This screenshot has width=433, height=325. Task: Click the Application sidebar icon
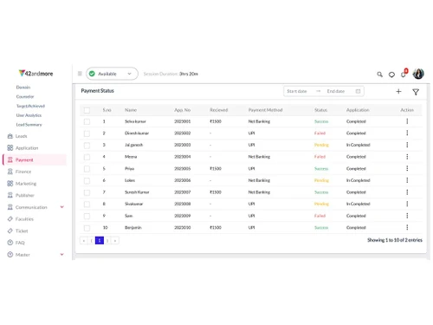coord(10,148)
